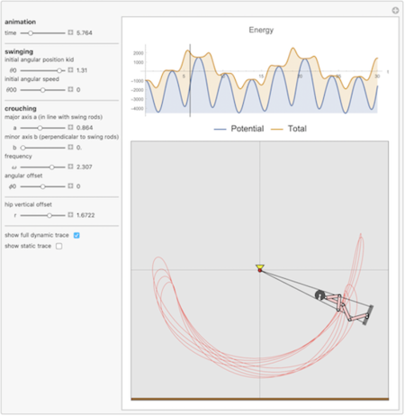Click the time animation slider thumb
The width and height of the screenshot is (405, 416).
[31, 33]
